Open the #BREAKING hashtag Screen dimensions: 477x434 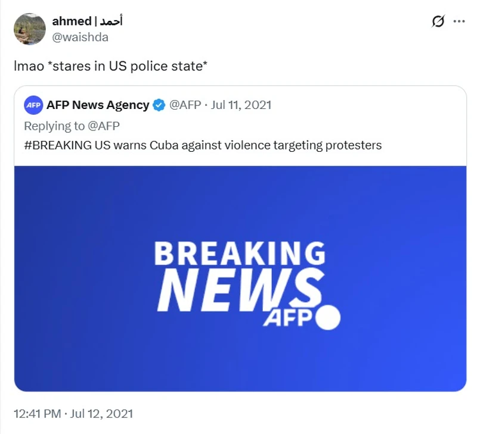point(57,145)
